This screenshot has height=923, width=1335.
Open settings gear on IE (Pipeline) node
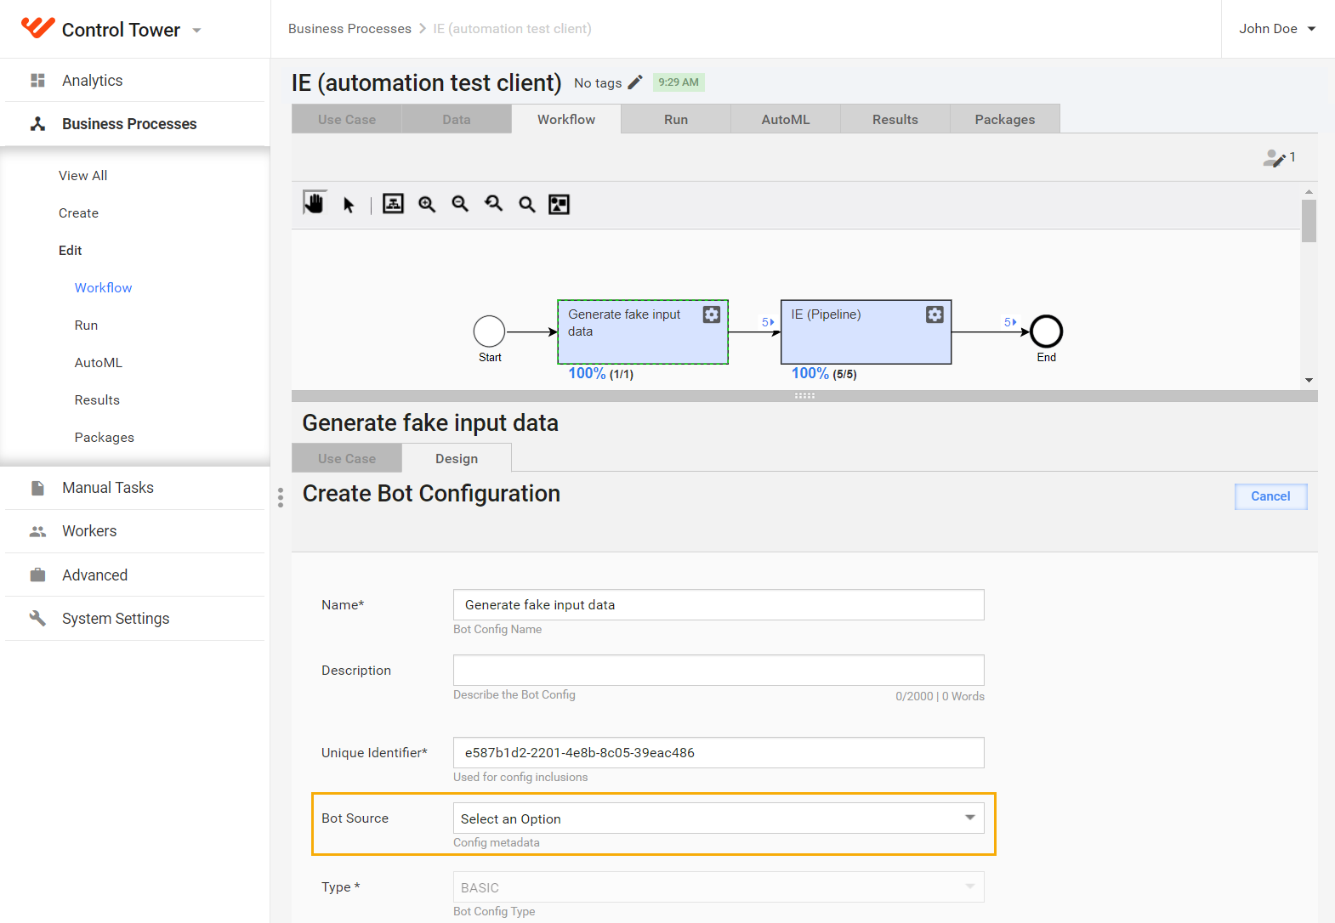pyautogui.click(x=934, y=314)
